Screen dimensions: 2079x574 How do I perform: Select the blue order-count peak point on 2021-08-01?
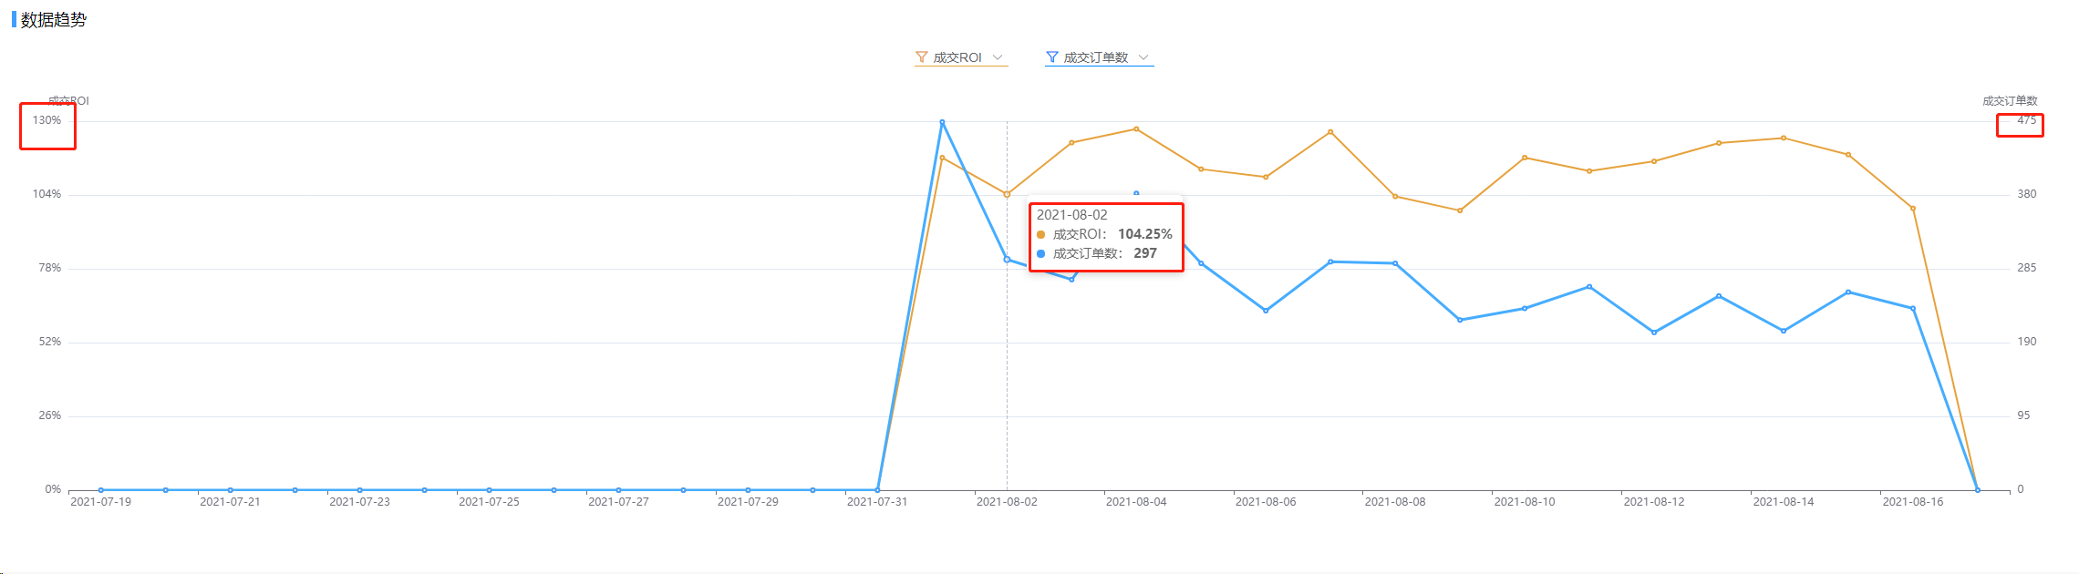coord(942,122)
